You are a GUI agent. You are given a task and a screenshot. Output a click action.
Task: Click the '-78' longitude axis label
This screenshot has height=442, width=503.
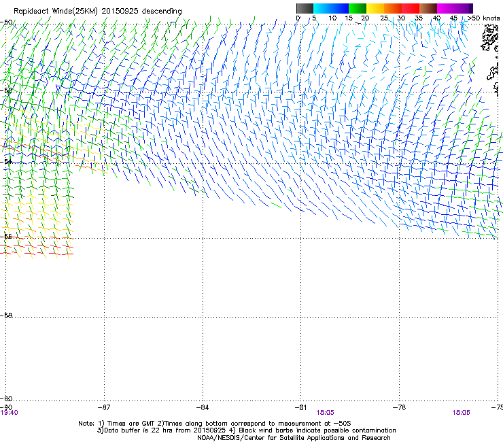coord(399,407)
